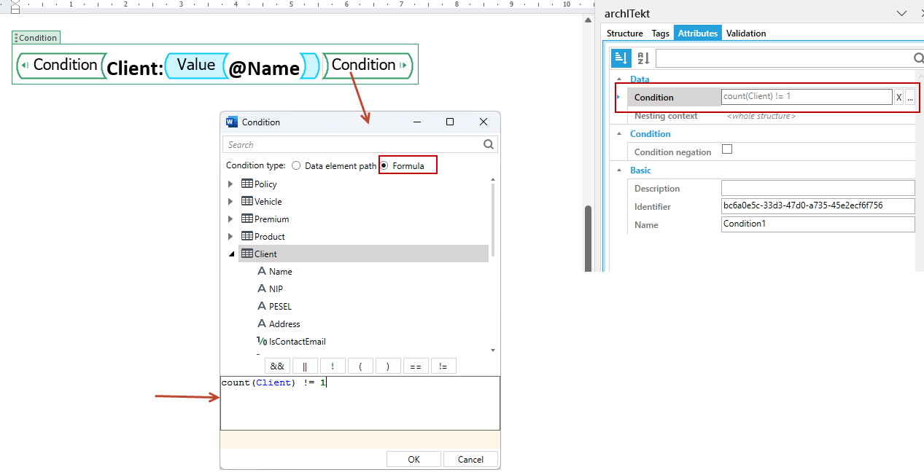Expand the Policy tree node
The image size is (924, 475).
pyautogui.click(x=231, y=184)
